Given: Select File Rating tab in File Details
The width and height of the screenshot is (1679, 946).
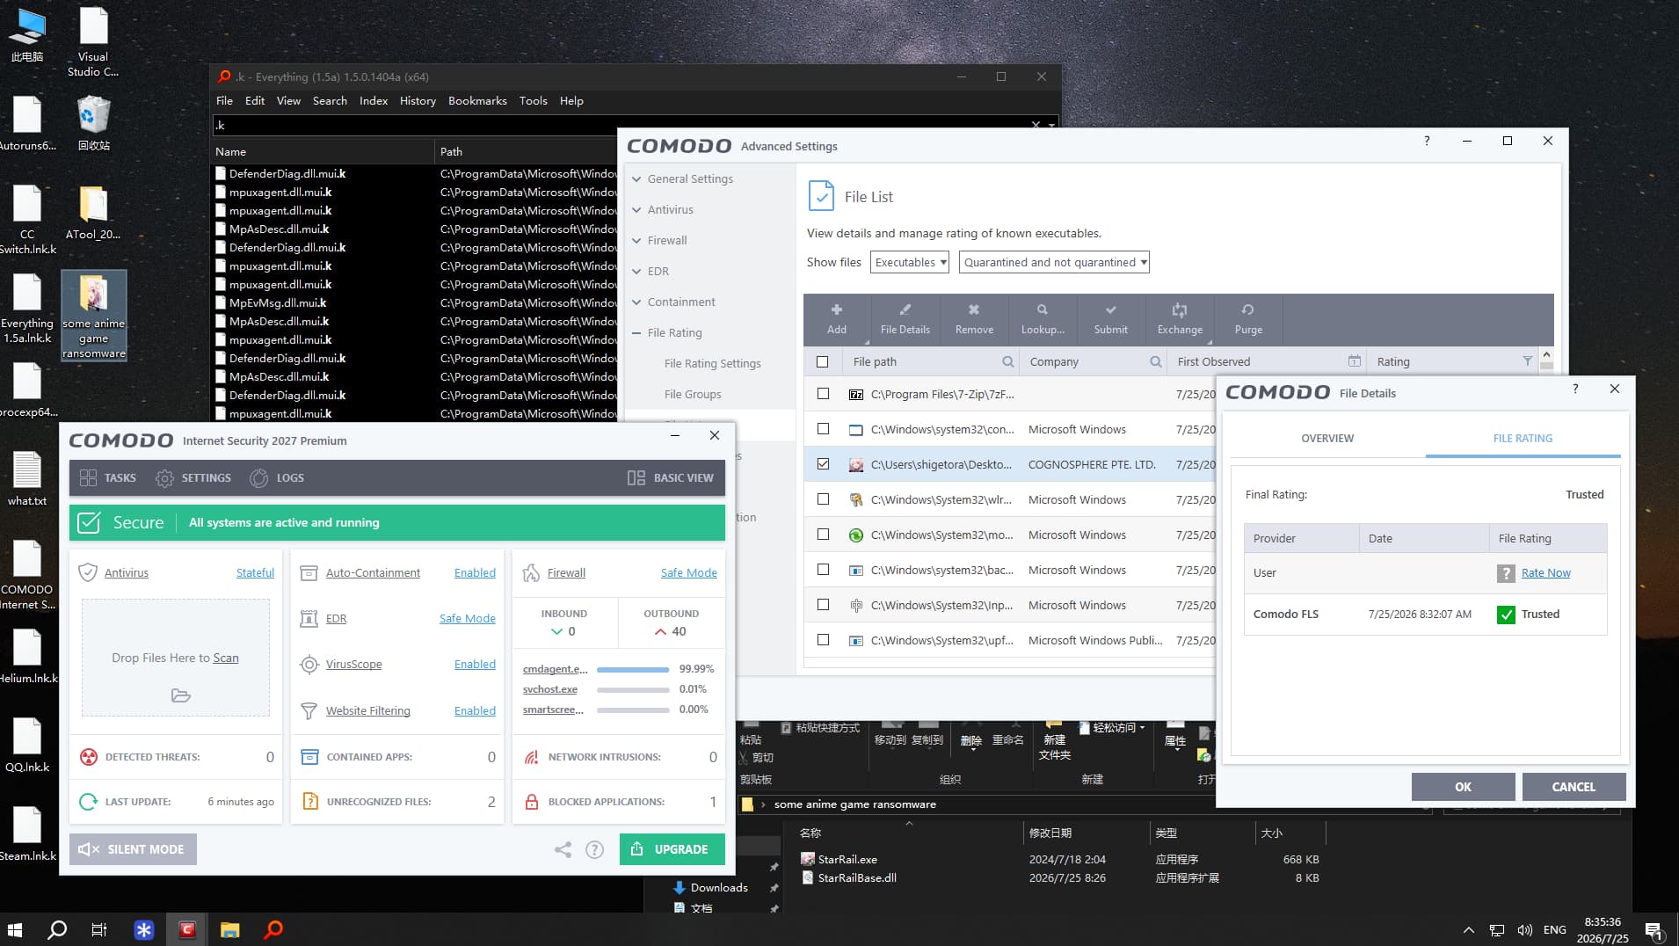Looking at the screenshot, I should (1523, 438).
